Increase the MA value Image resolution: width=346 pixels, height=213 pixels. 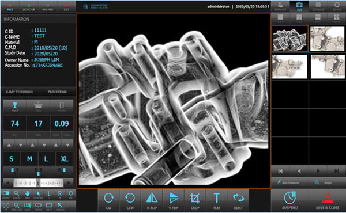coord(32,145)
